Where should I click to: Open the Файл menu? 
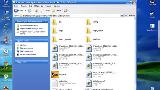[16, 6]
